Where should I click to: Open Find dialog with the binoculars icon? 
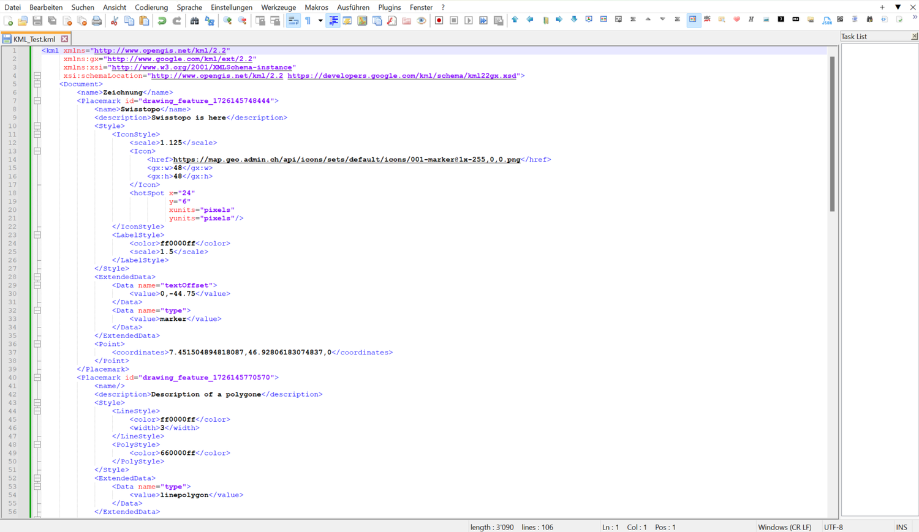tap(194, 20)
